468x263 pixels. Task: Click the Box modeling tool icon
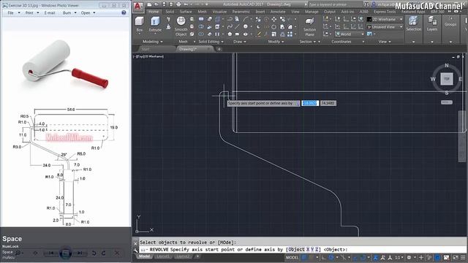[x=139, y=21]
